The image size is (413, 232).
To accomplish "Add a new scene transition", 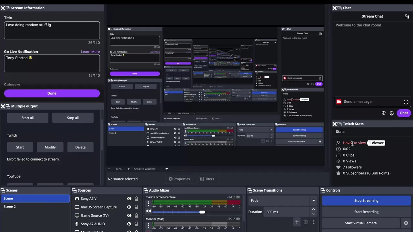I will click(297, 222).
